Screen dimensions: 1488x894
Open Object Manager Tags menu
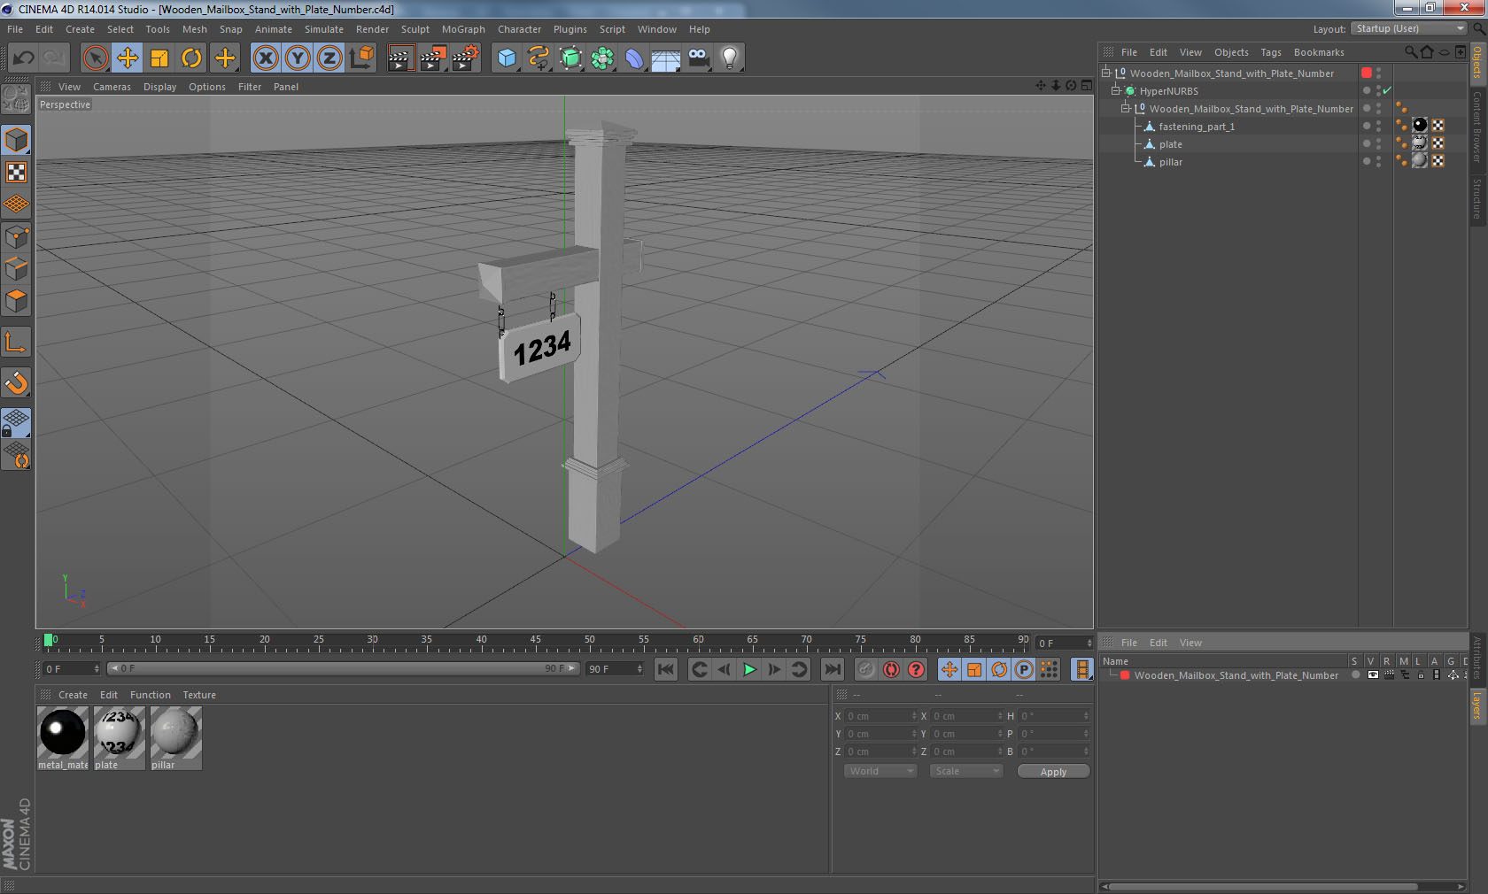1271,52
